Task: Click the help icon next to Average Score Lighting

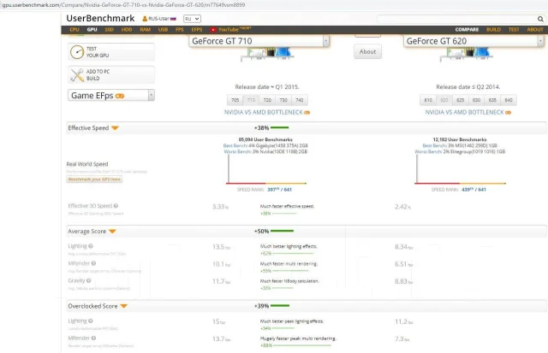Action: [91, 246]
